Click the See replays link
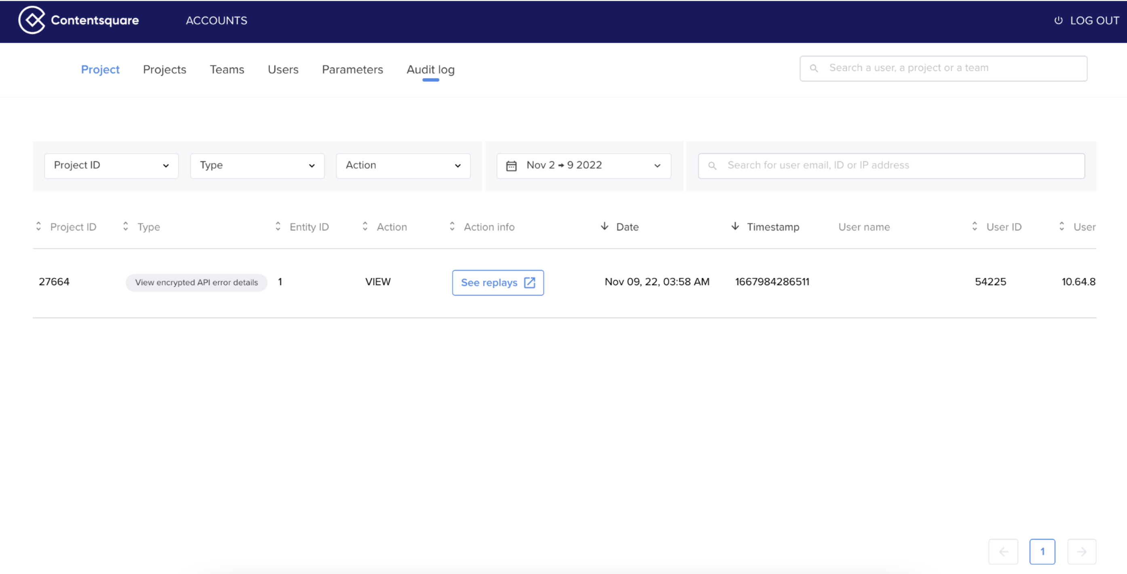 [x=489, y=283]
